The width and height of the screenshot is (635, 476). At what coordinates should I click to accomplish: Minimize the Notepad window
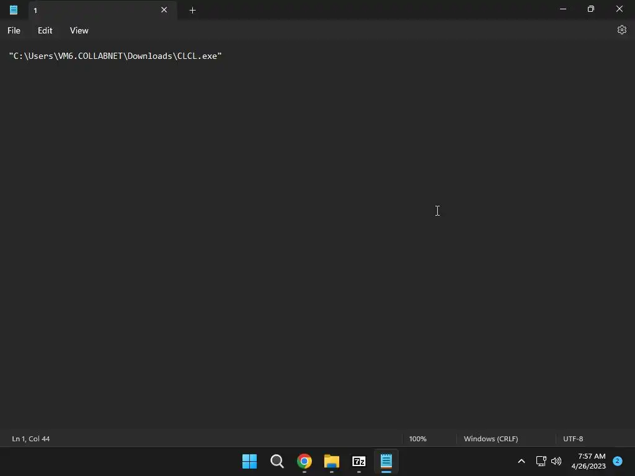pos(563,9)
